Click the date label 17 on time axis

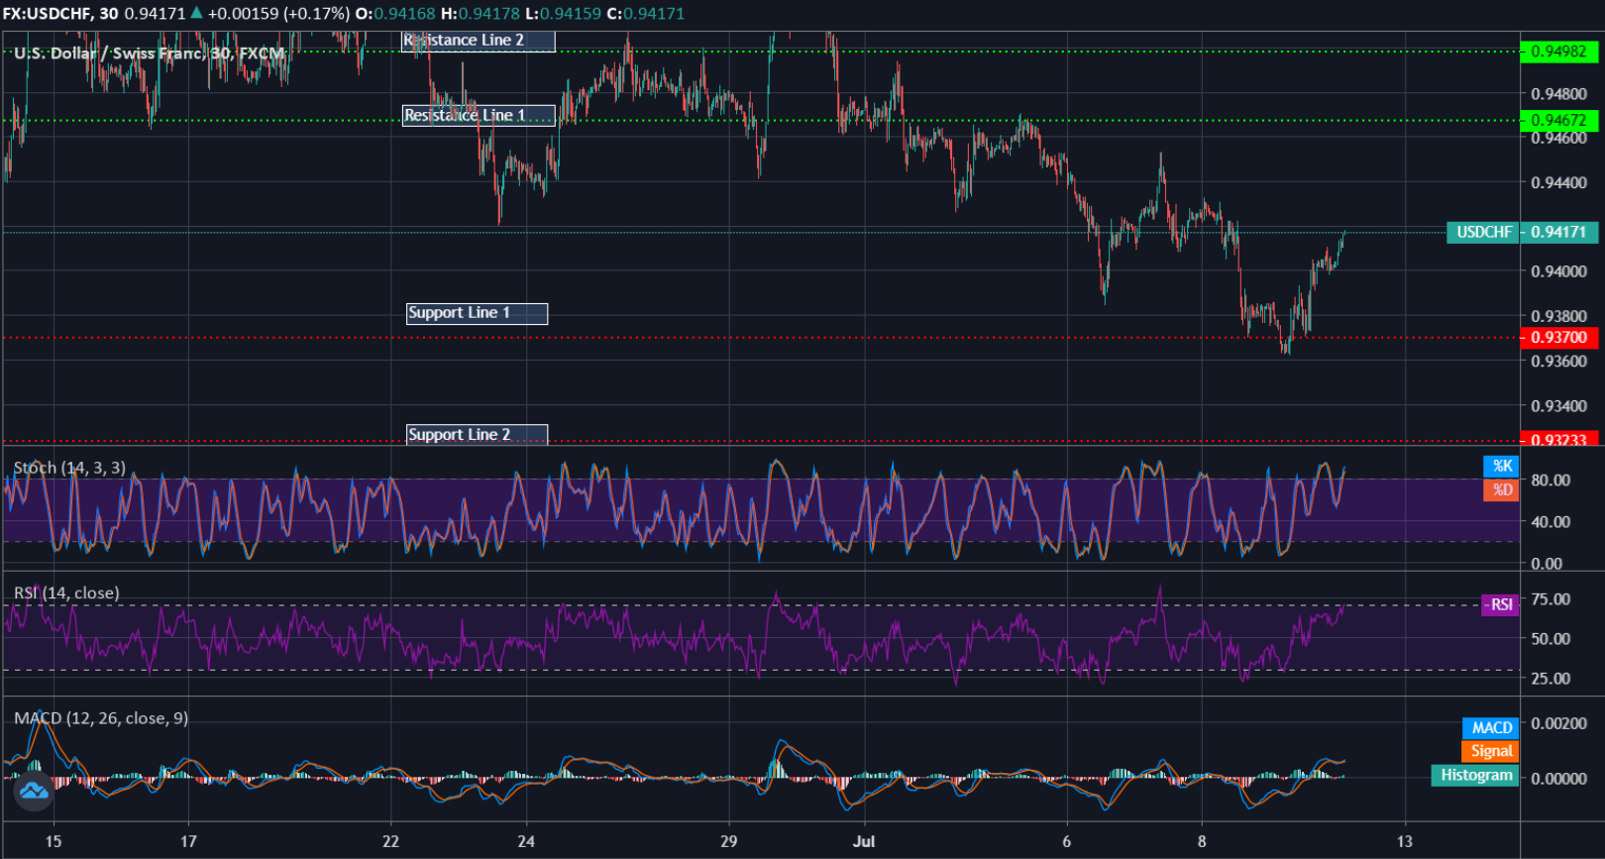[x=188, y=842]
